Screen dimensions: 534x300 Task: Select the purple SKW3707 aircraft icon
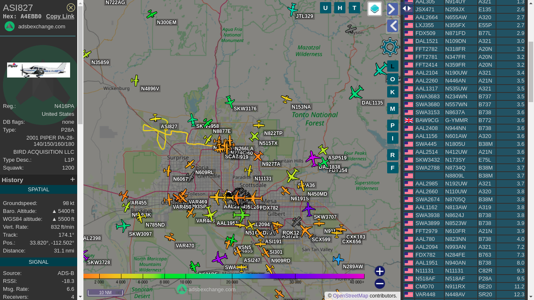click(308, 209)
